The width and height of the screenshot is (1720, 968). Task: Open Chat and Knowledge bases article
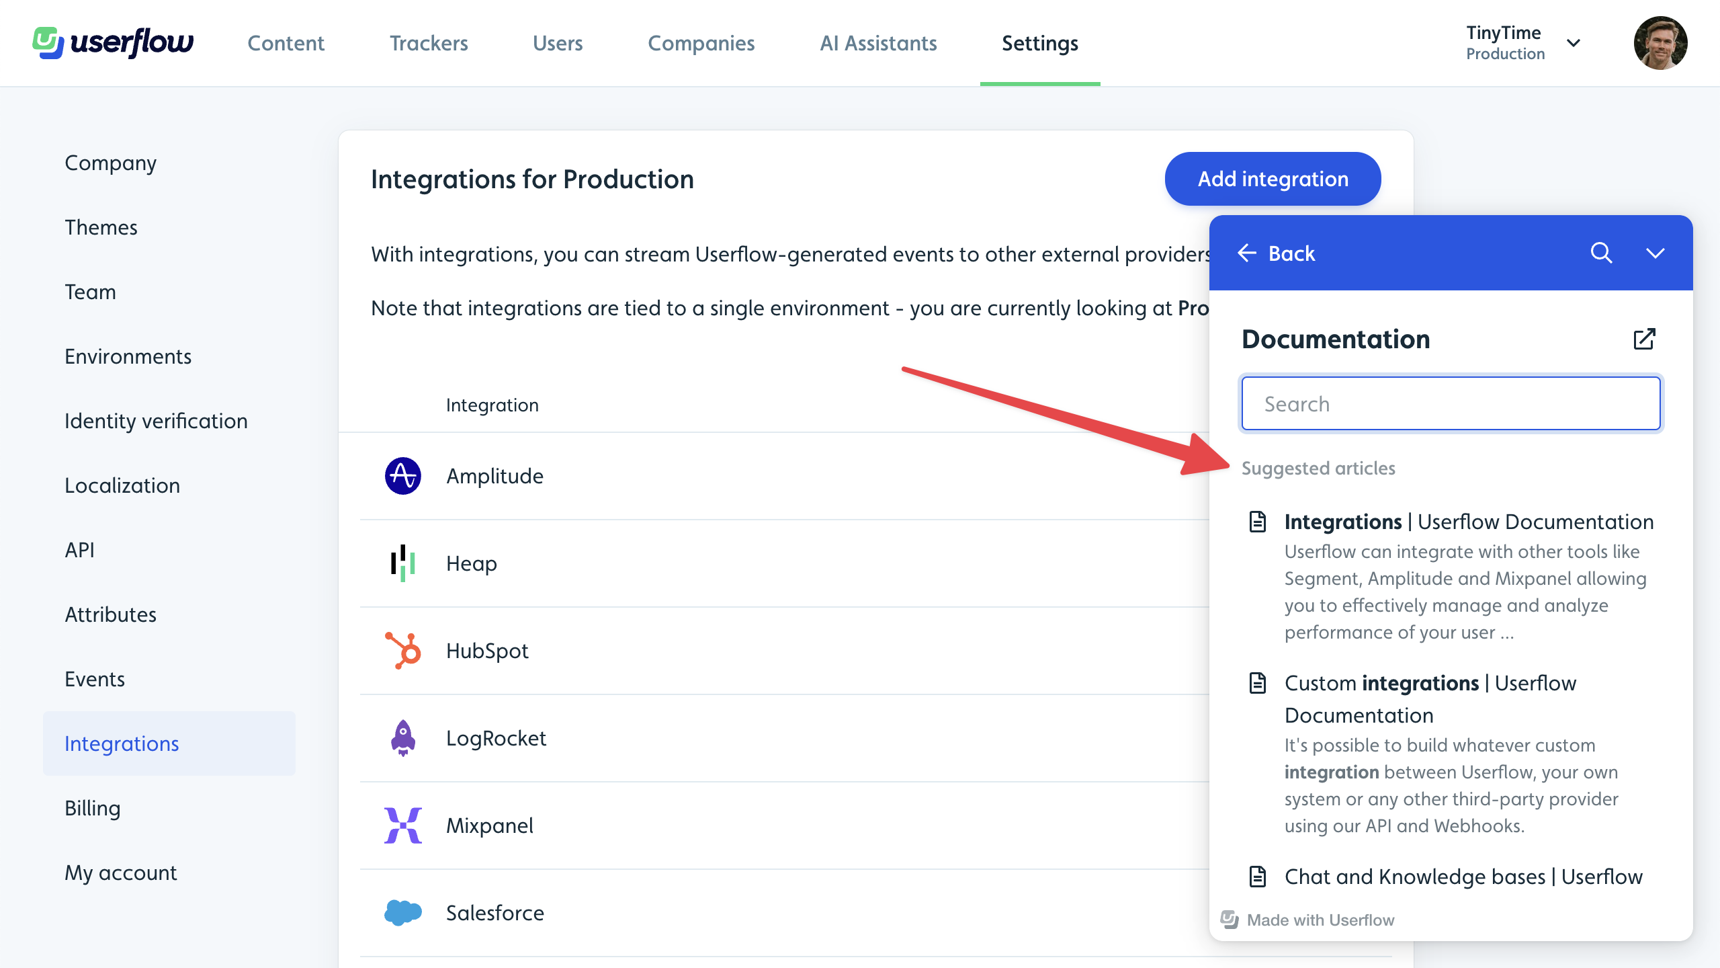[1463, 877]
